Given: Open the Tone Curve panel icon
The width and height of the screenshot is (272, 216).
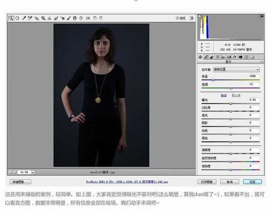Looking at the screenshot, I should tap(206, 57).
